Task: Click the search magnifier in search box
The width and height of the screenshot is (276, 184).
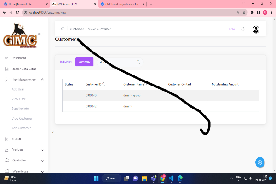Action: [138, 62]
